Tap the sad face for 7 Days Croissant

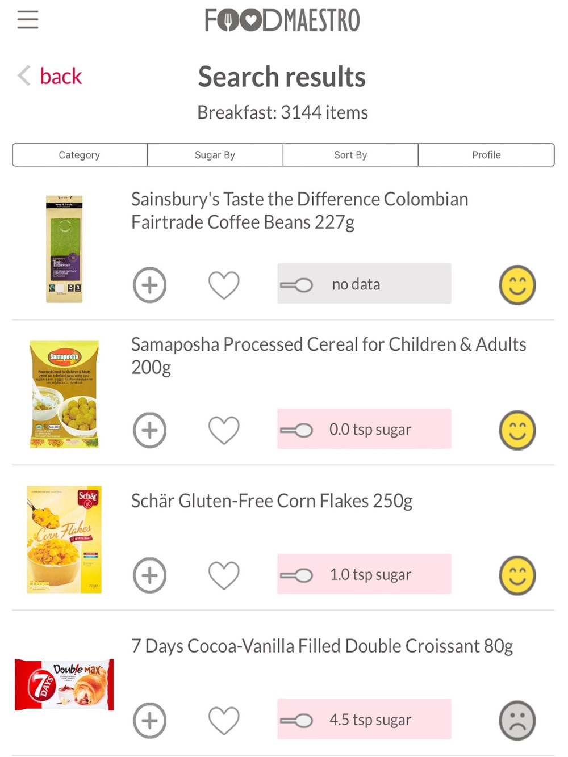pyautogui.click(x=517, y=721)
